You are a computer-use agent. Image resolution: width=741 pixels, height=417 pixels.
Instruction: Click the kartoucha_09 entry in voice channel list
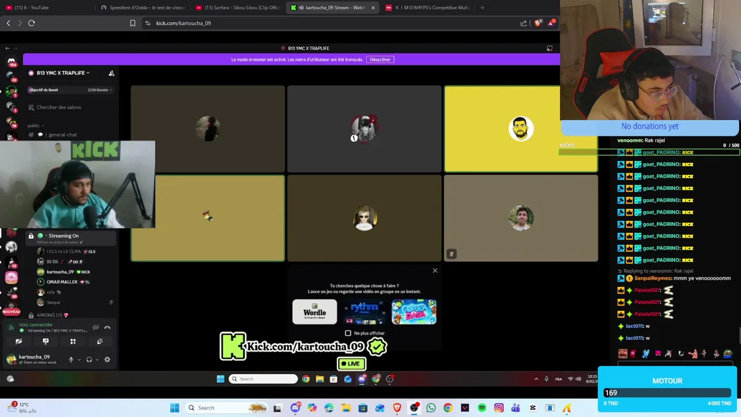[x=64, y=272]
